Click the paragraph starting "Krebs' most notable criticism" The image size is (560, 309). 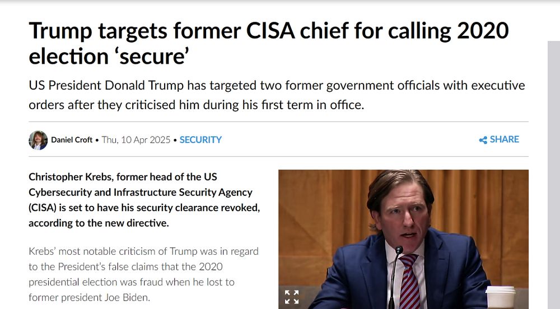[144, 274]
